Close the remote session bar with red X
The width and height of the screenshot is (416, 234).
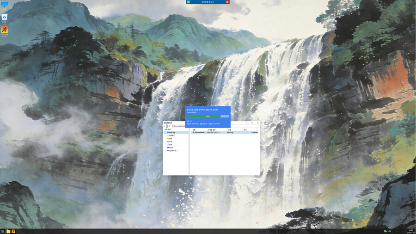coord(227,2)
